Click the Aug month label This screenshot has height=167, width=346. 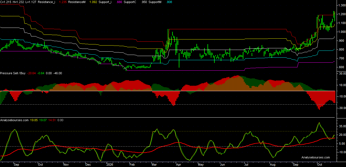(272, 165)
